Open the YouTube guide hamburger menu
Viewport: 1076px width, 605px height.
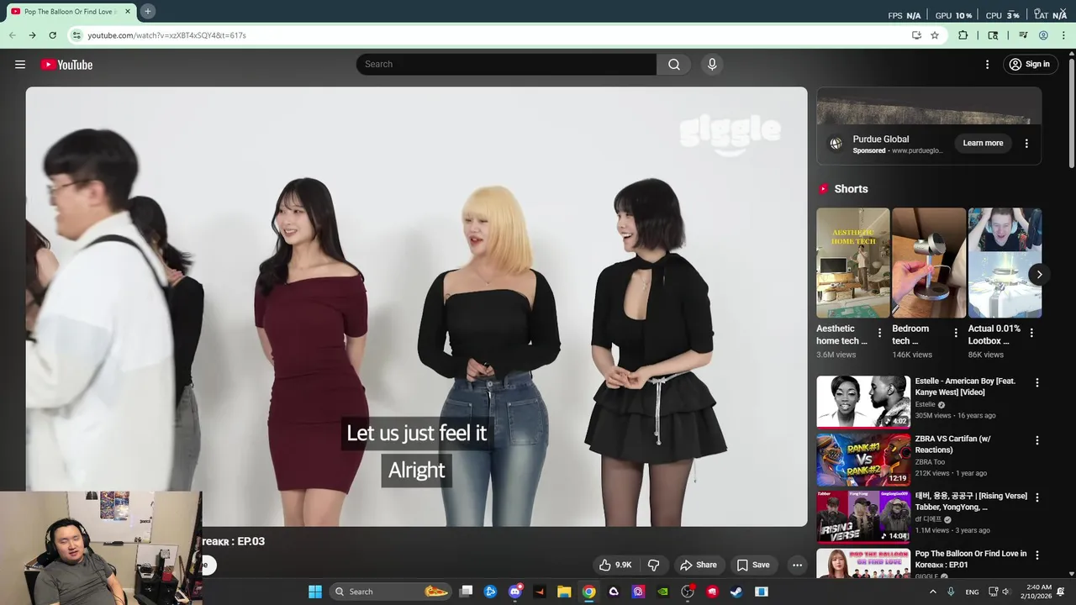[x=20, y=65]
